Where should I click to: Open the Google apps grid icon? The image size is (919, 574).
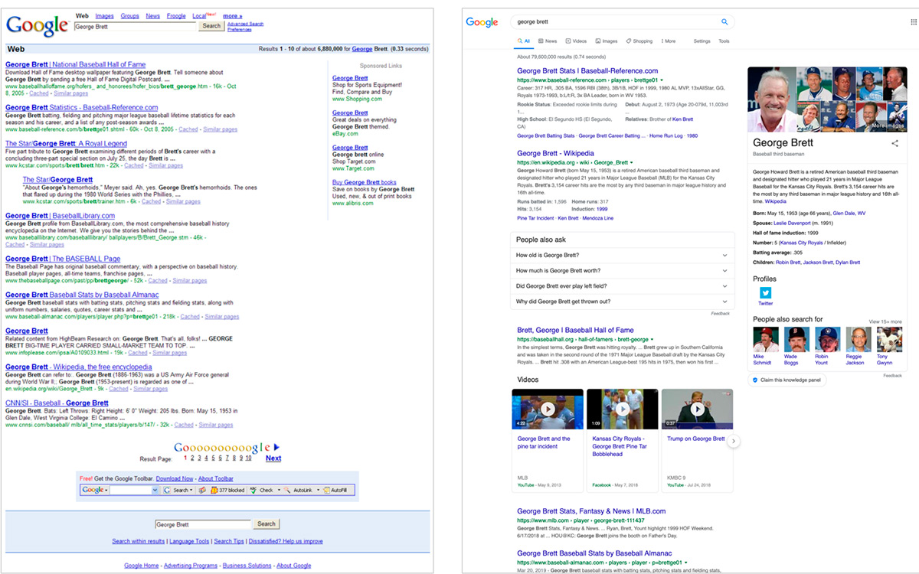[x=913, y=22]
